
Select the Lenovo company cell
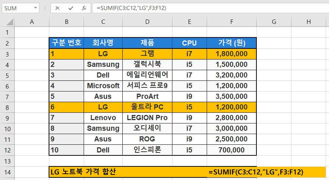[103, 118]
